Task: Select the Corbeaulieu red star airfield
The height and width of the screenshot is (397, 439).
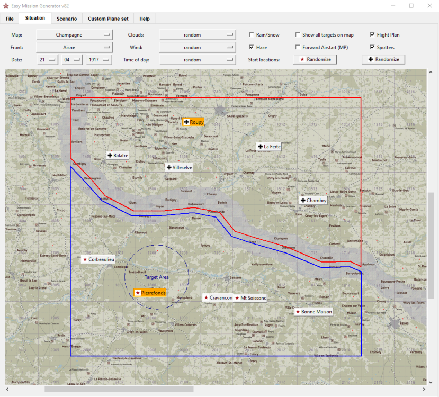Action: (98, 259)
